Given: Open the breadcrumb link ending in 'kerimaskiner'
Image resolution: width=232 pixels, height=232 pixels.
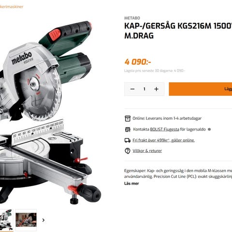Looking at the screenshot, I should 12,7.
